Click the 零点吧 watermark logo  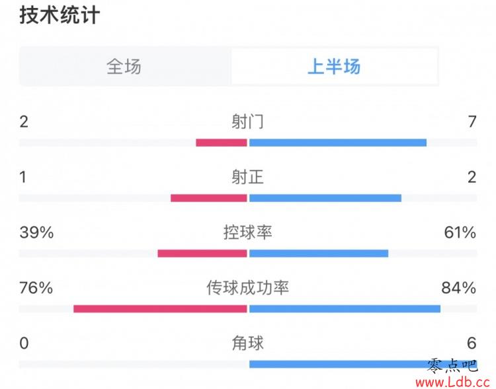pyautogui.click(x=452, y=367)
